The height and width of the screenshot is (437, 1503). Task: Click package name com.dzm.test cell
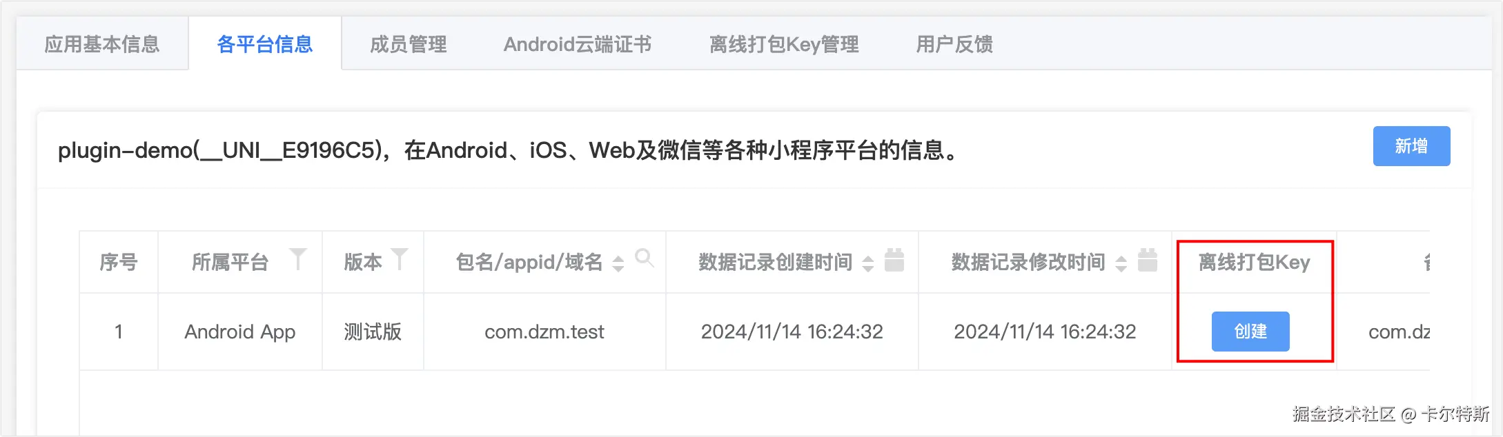(x=544, y=332)
